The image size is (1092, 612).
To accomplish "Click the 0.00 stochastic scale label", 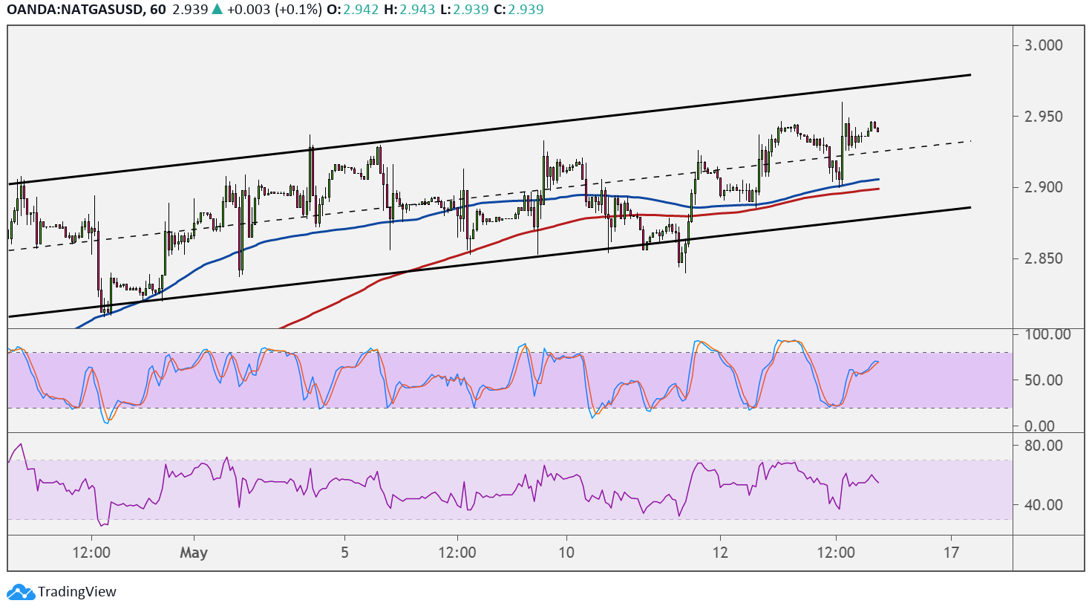I will (1039, 426).
